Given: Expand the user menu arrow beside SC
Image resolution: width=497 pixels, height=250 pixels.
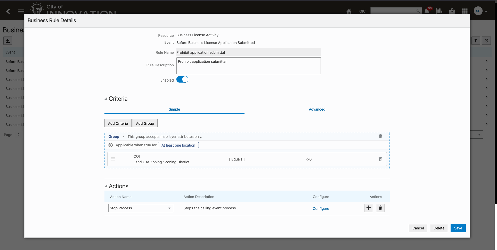Looking at the screenshot, I should click(486, 11).
